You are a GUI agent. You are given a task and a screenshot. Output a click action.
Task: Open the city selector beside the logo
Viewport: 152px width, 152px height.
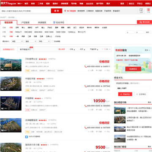click(20, 3)
